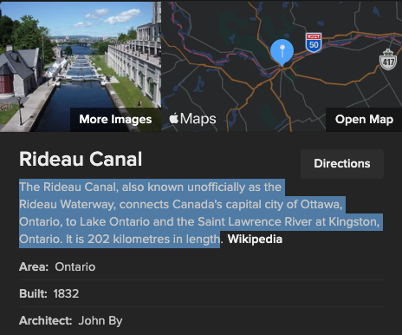Click the "202 kilometres in length" text
Image resolution: width=402 pixels, height=335 pixels.
click(x=153, y=240)
